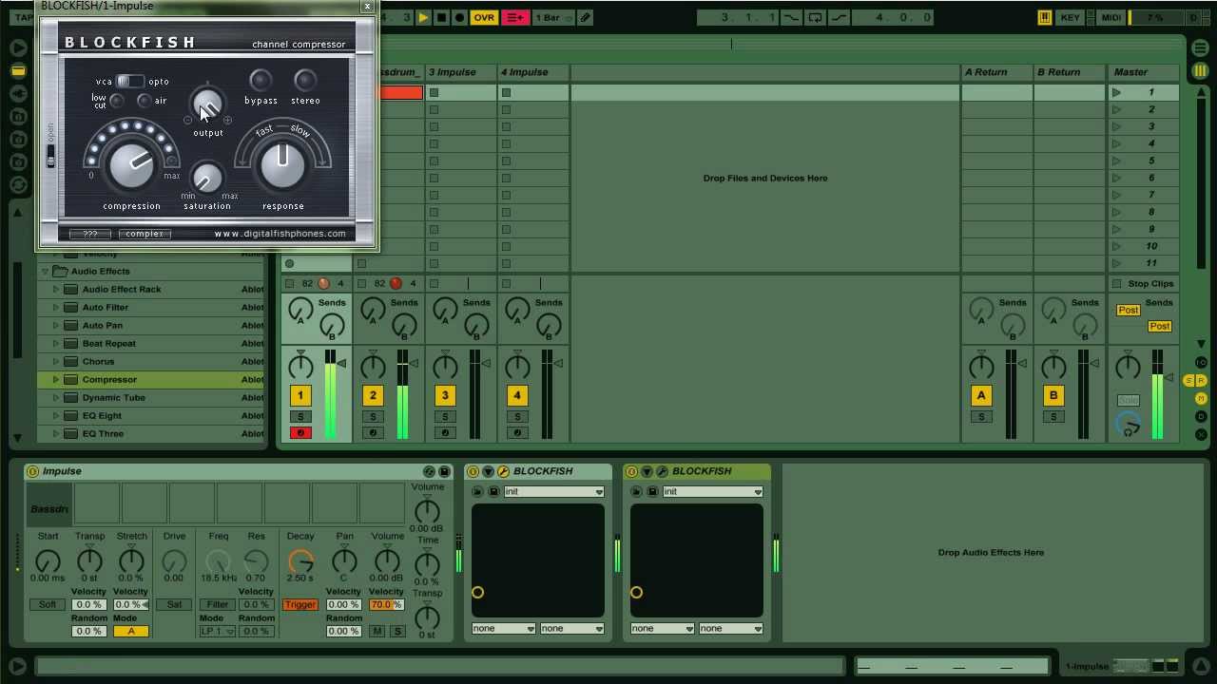Viewport: 1217px width, 684px height.
Task: Enable MIDI map mode
Action: tap(1111, 17)
